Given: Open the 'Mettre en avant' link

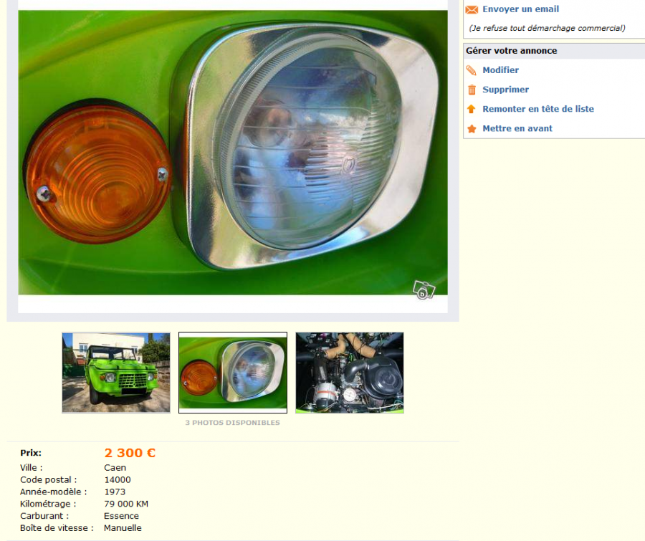Looking at the screenshot, I should pos(517,128).
